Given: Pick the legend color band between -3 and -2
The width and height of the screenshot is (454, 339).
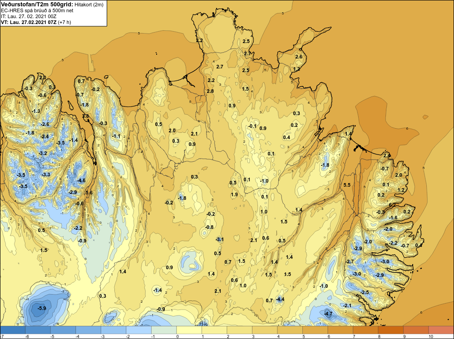Looking at the screenshot, I should [113, 330].
